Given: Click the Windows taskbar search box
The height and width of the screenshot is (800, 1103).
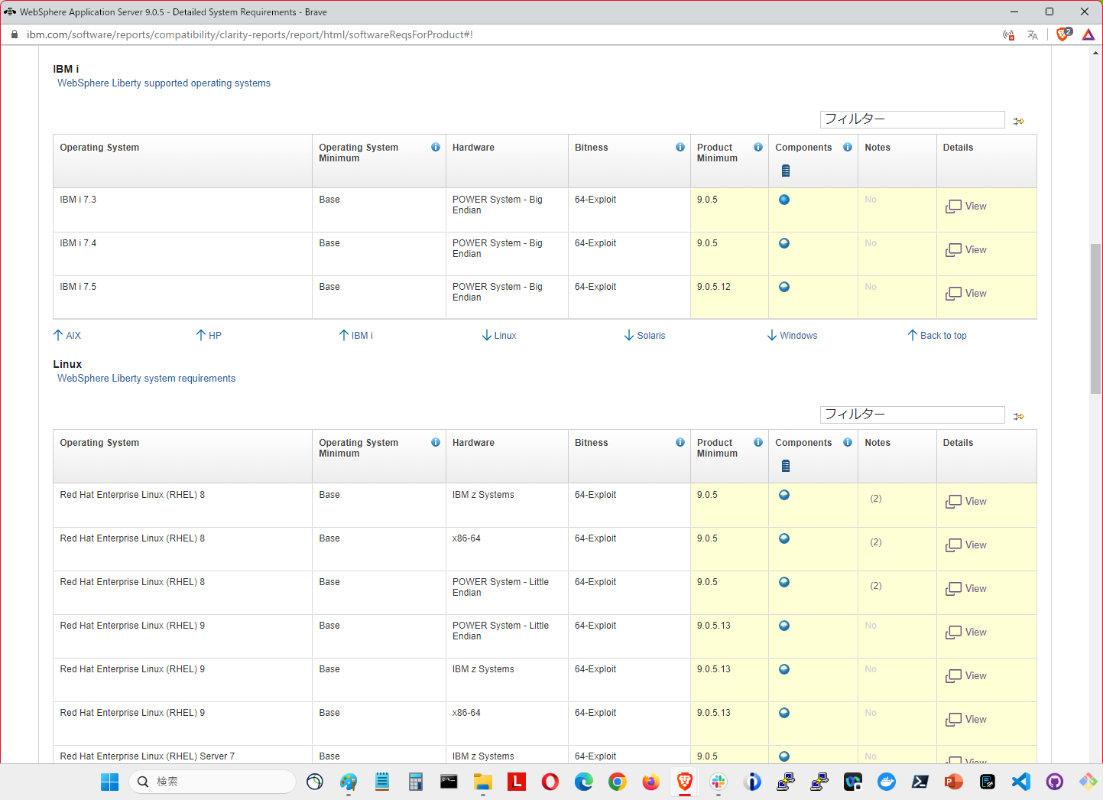Looking at the screenshot, I should coord(212,782).
